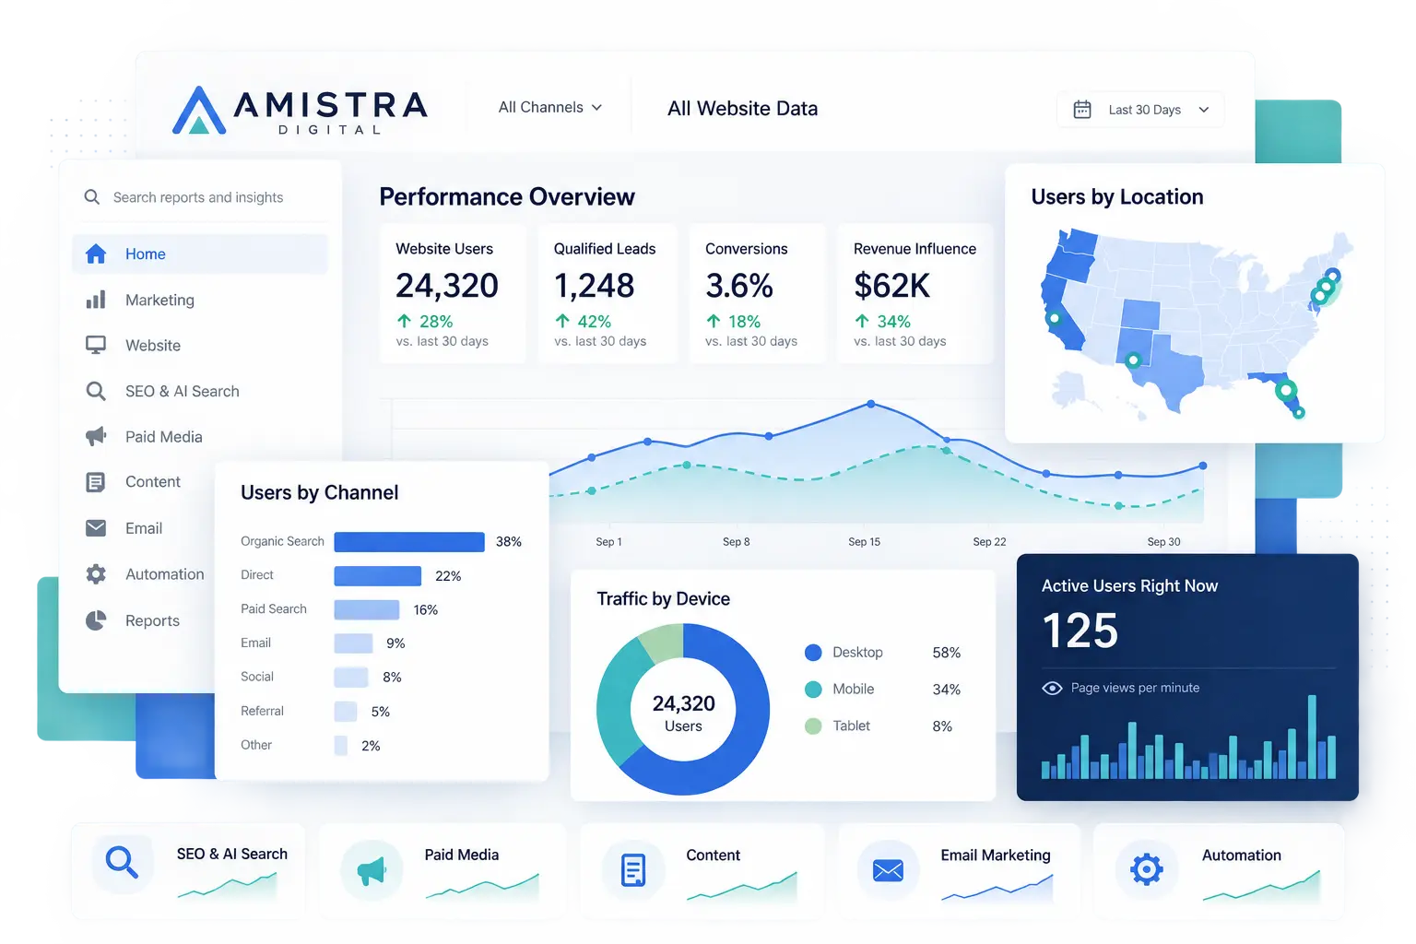1416x944 pixels.
Task: Click the chevron next to Last 30 Days
Action: (1203, 110)
